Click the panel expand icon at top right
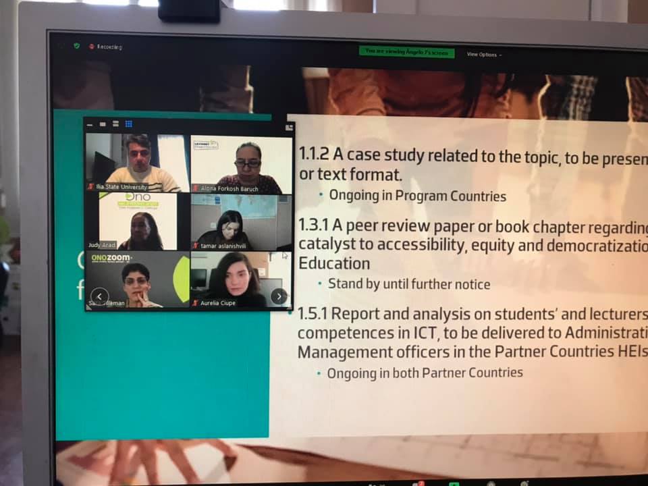 [290, 127]
